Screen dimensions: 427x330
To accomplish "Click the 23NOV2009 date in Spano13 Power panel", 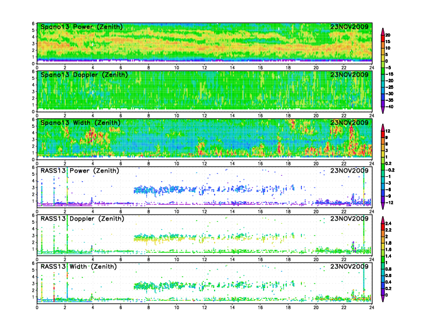I will point(349,26).
